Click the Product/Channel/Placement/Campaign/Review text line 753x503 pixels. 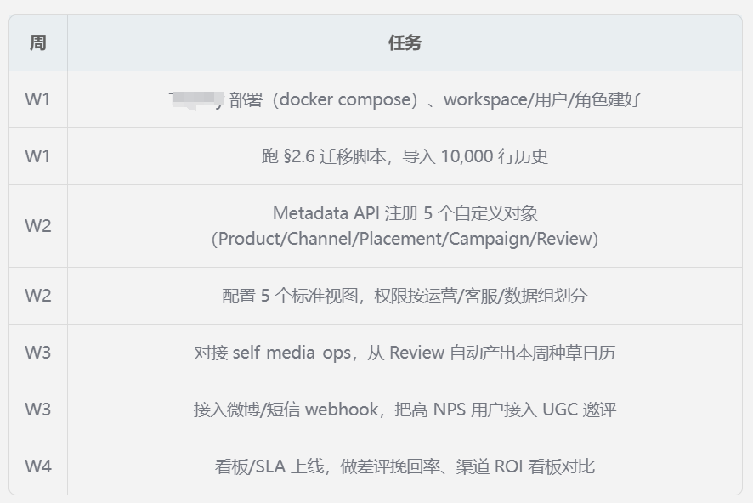(405, 239)
